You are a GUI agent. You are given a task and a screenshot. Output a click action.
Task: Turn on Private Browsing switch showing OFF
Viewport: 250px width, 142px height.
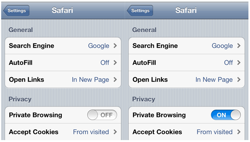(x=102, y=115)
